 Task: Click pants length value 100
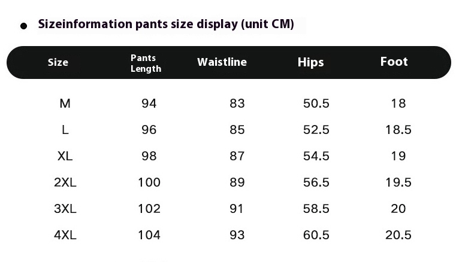(149, 182)
